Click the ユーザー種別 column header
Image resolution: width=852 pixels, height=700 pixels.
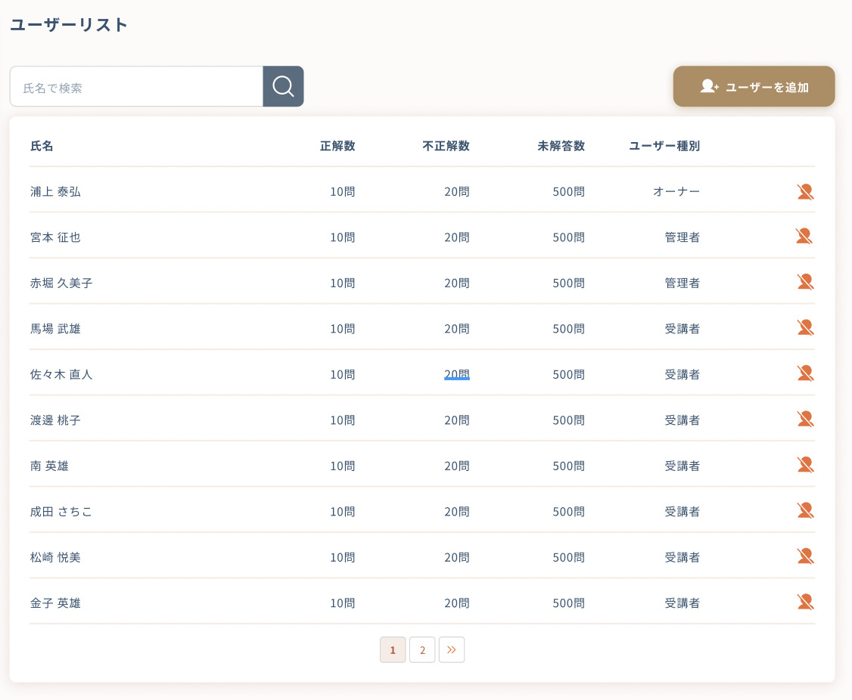point(664,146)
